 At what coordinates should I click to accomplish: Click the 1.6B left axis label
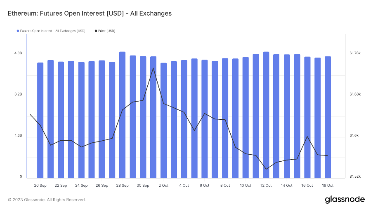click(x=18, y=136)
